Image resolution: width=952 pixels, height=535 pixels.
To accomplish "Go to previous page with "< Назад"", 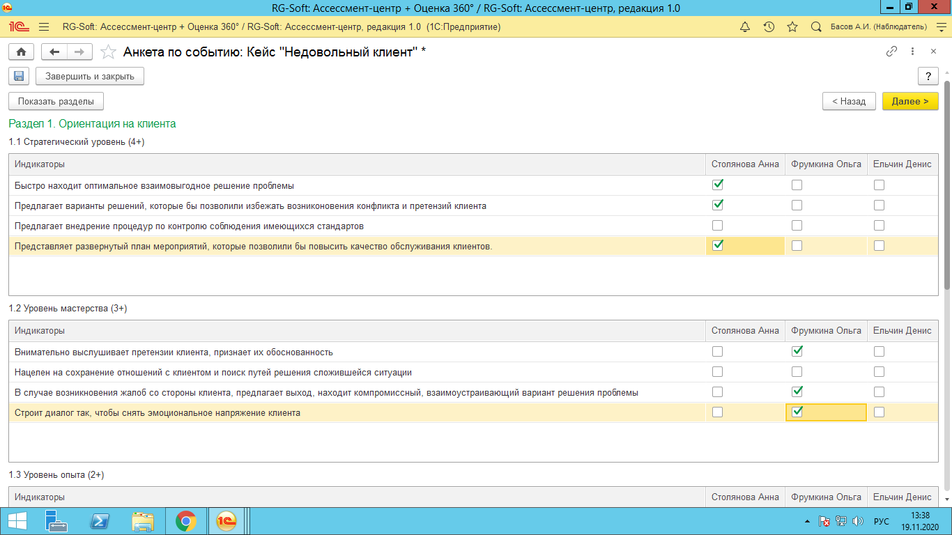I will pyautogui.click(x=849, y=101).
